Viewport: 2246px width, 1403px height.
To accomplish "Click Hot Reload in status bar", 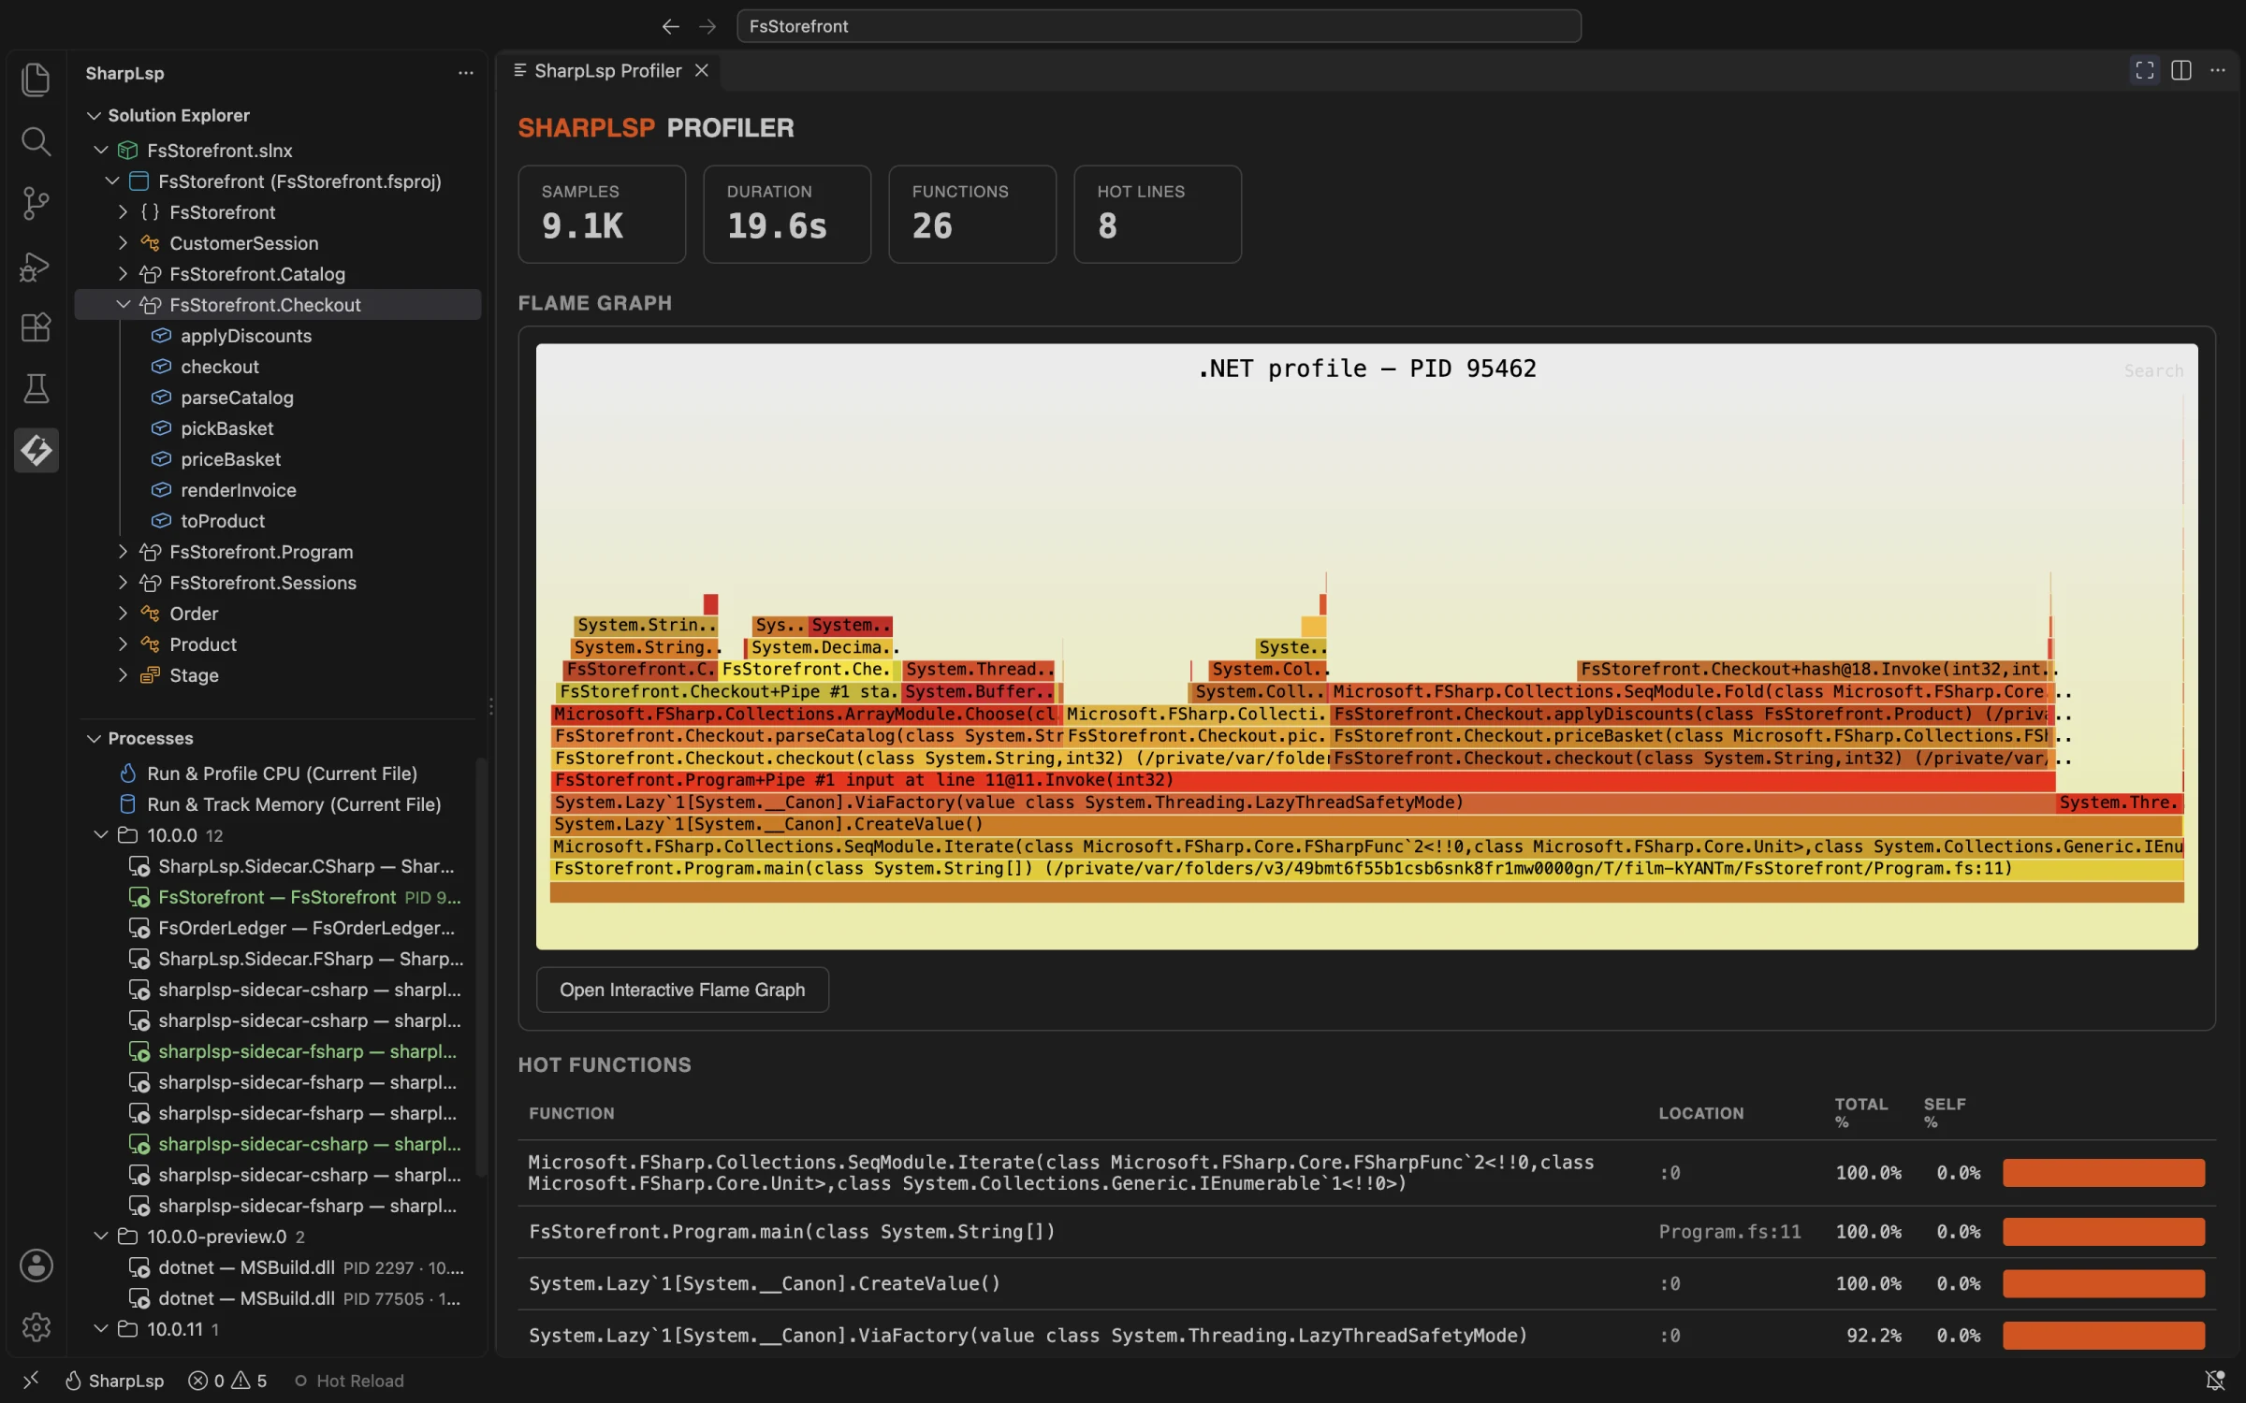I will click(349, 1381).
